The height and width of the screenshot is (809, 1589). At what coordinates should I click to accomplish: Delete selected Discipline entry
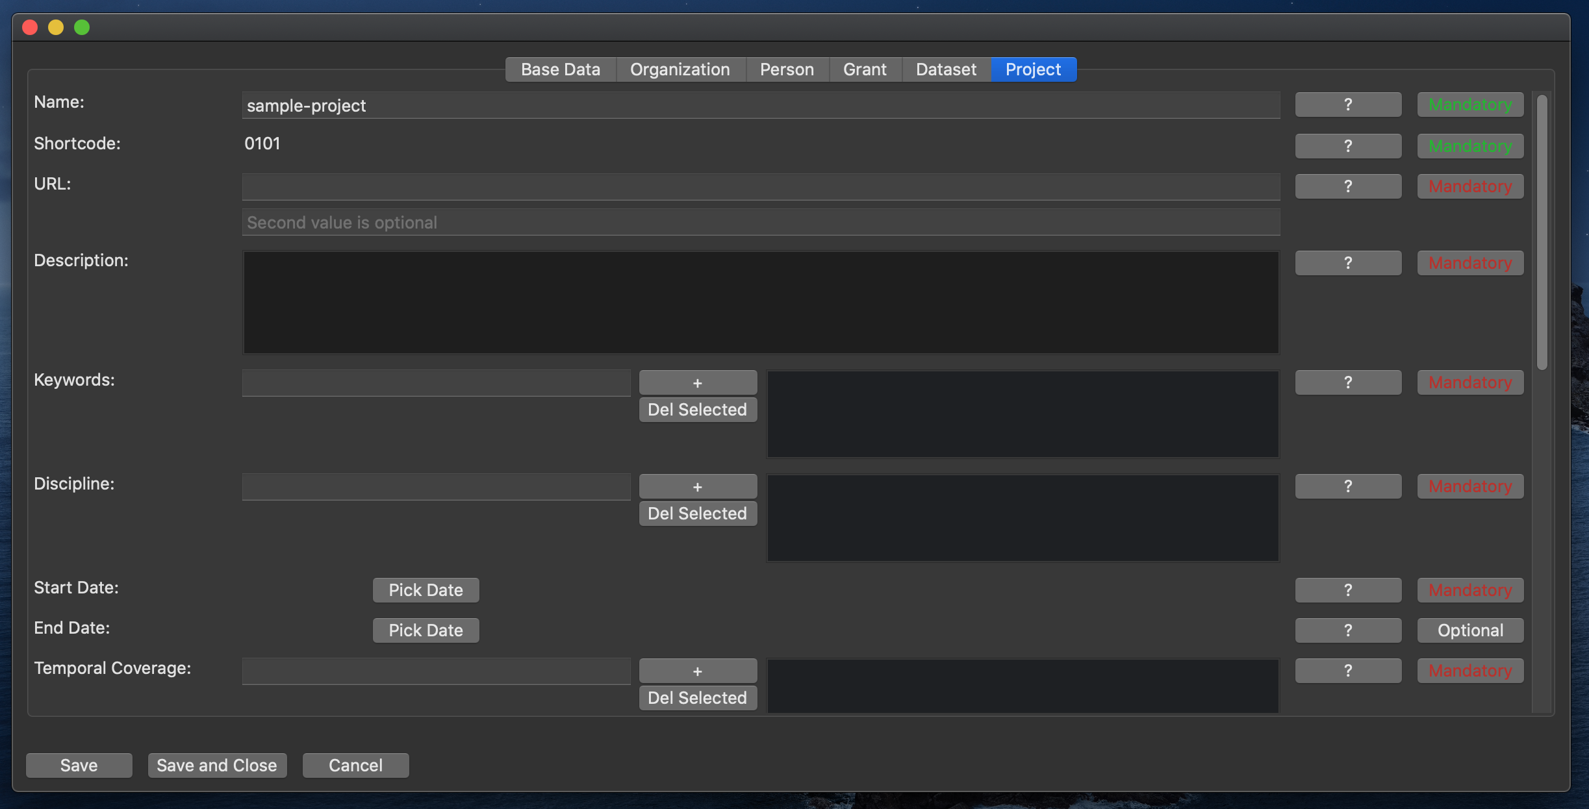click(698, 513)
